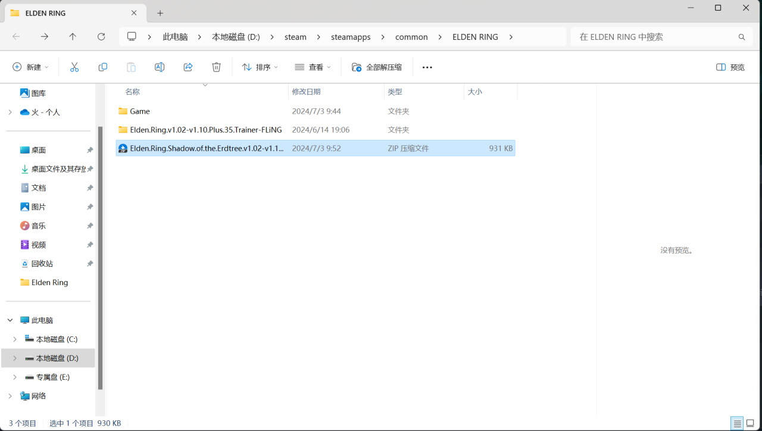Expand chevron after ELDEN RING in address bar
This screenshot has width=762, height=431.
tap(511, 37)
